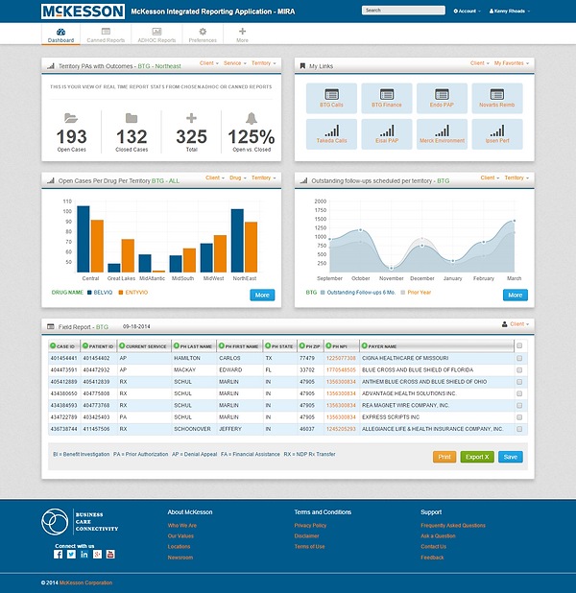
Task: Expand Drug dropdown in Open Cases panel
Action: pyautogui.click(x=238, y=178)
